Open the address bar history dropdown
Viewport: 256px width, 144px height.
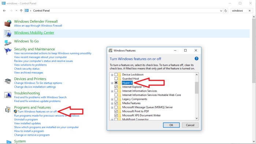[x=221, y=11]
